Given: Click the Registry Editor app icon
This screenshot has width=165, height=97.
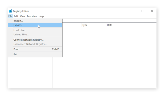Looking at the screenshot, I should pyautogui.click(x=10, y=11).
